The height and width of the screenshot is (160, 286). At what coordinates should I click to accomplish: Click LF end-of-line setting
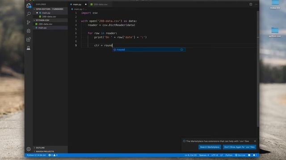tap(222, 155)
